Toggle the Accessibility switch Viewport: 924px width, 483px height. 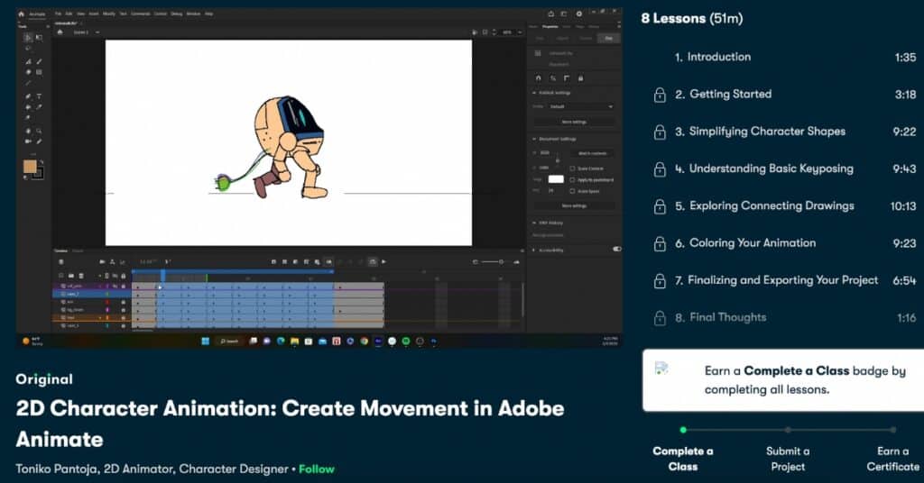616,250
